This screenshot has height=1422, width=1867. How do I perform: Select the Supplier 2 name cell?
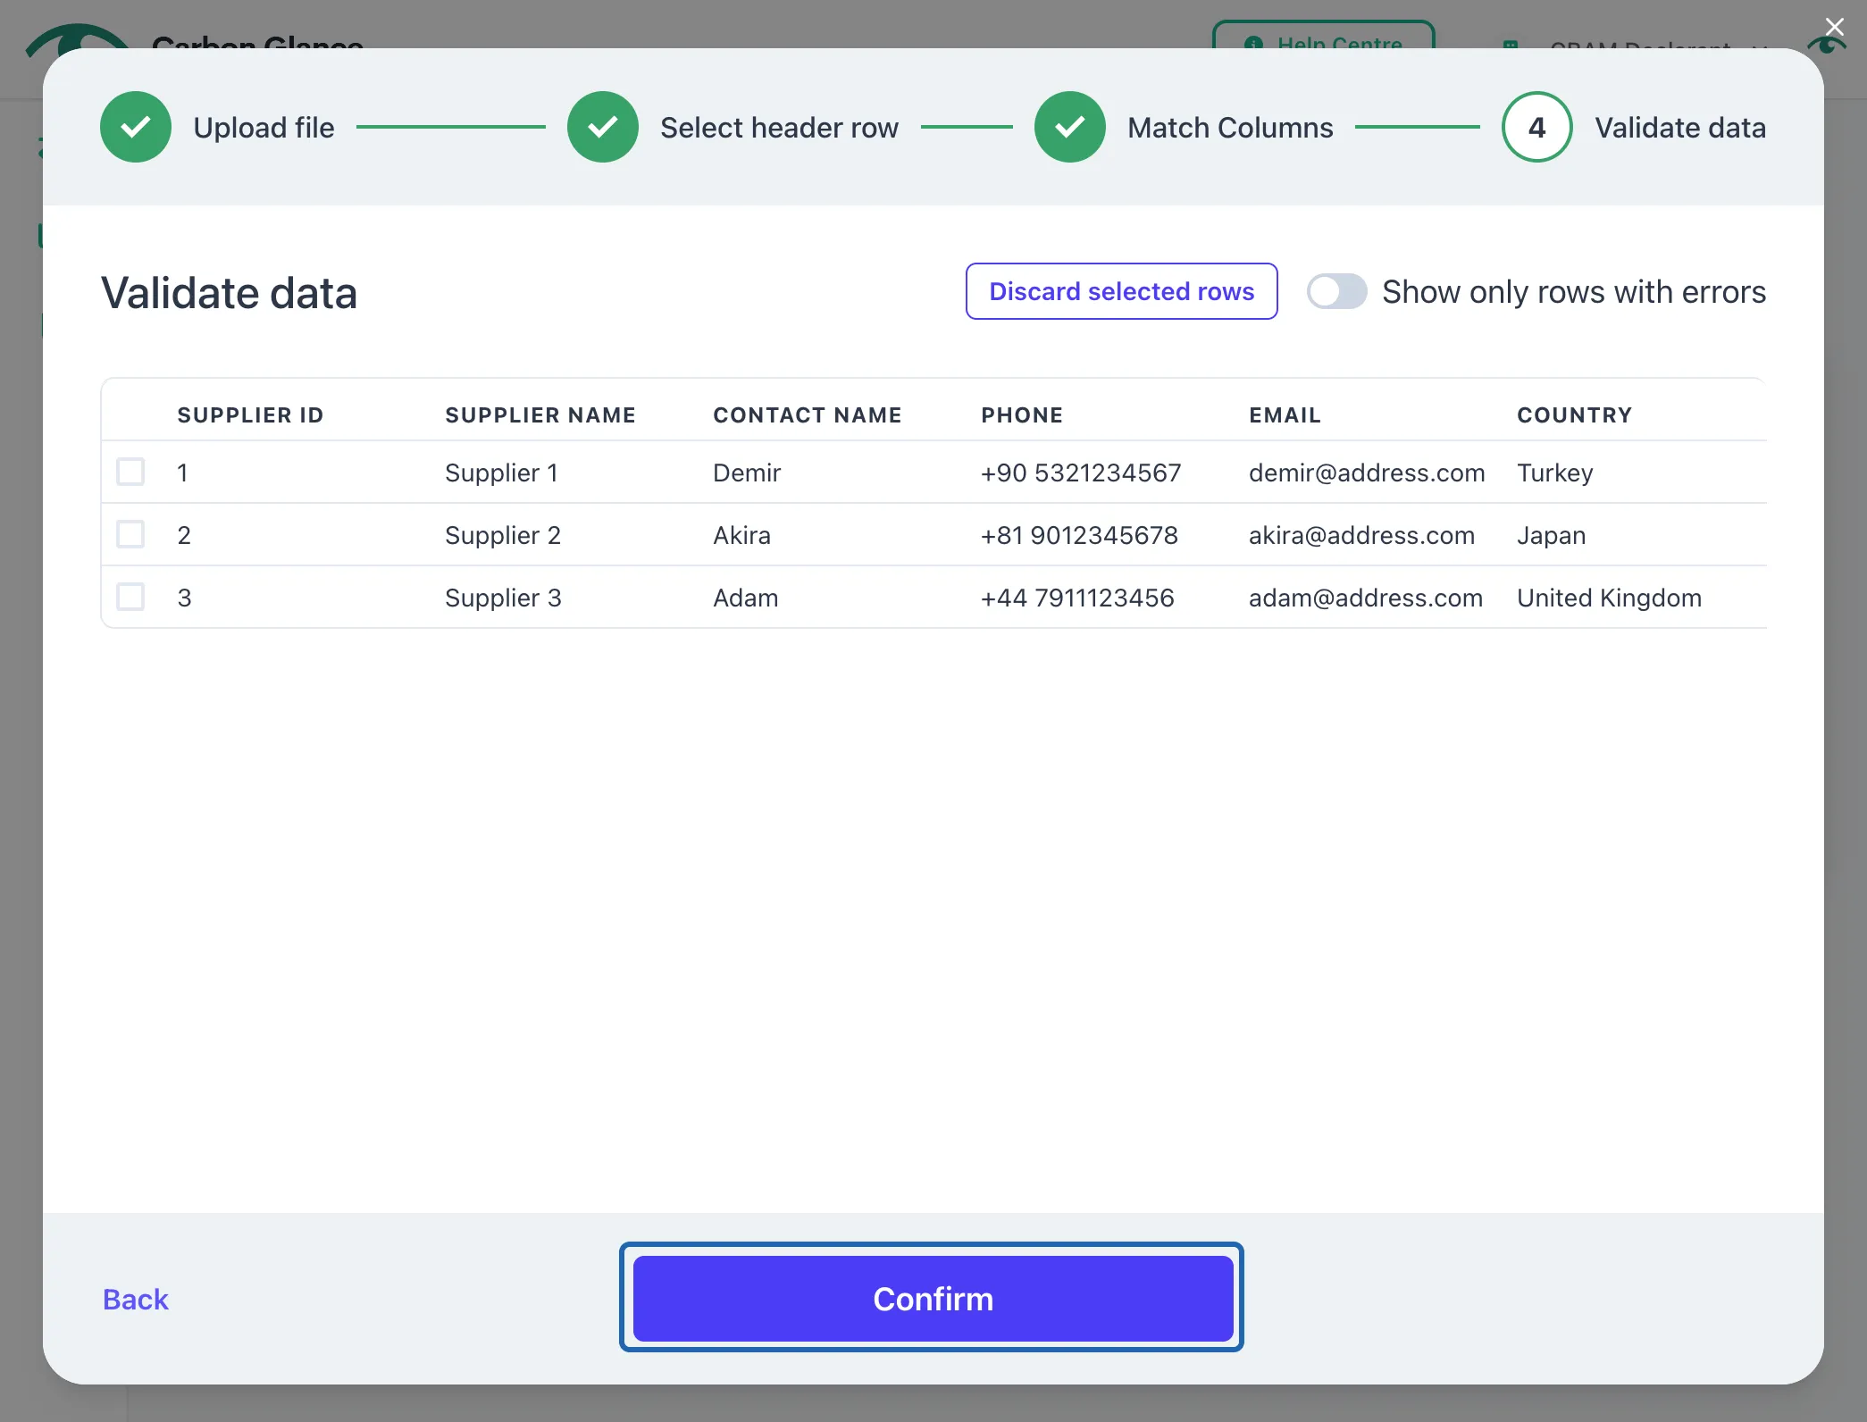click(503, 535)
